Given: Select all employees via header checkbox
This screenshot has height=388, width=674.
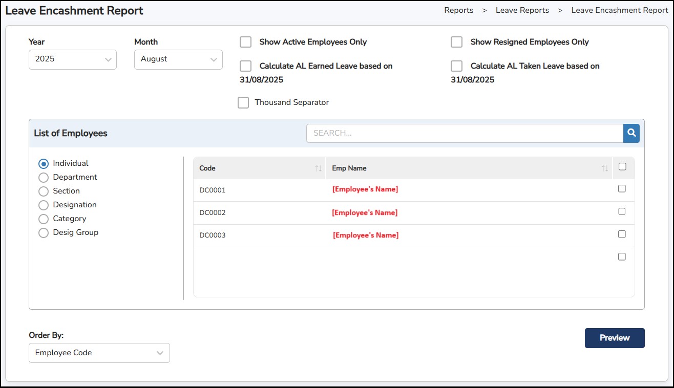Looking at the screenshot, I should pos(622,166).
